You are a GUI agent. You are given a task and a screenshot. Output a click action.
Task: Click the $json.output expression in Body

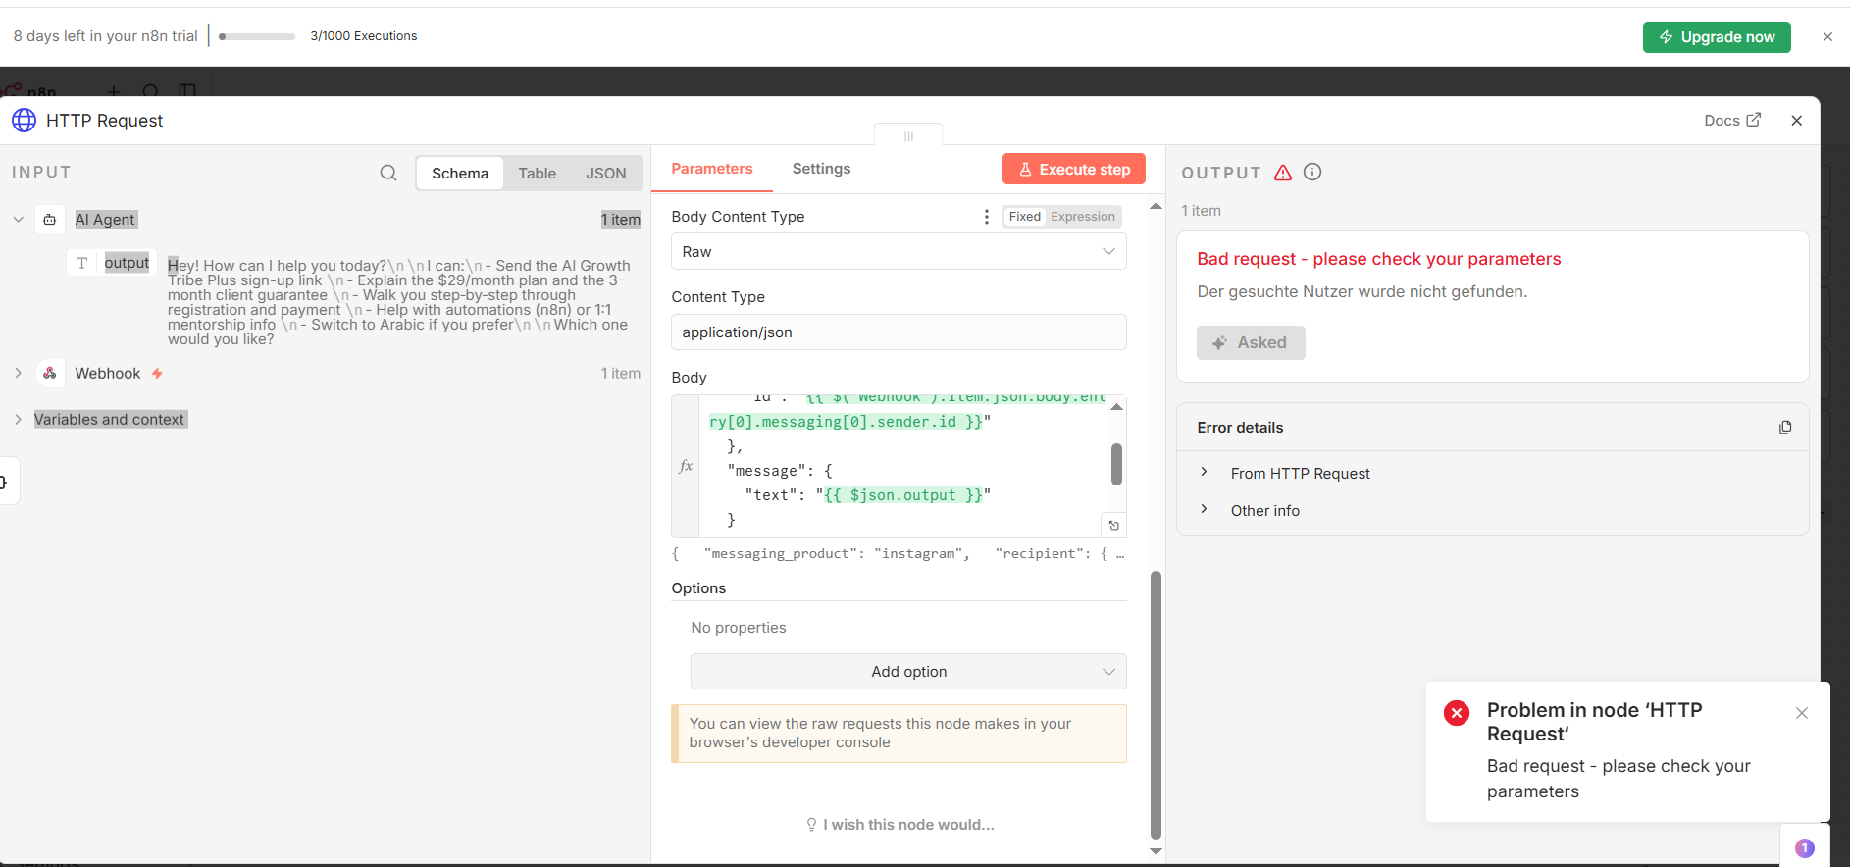pyautogui.click(x=903, y=495)
